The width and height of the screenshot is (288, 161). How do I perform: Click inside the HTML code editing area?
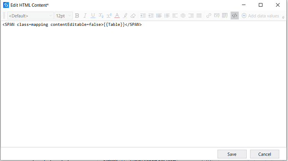(x=143, y=84)
